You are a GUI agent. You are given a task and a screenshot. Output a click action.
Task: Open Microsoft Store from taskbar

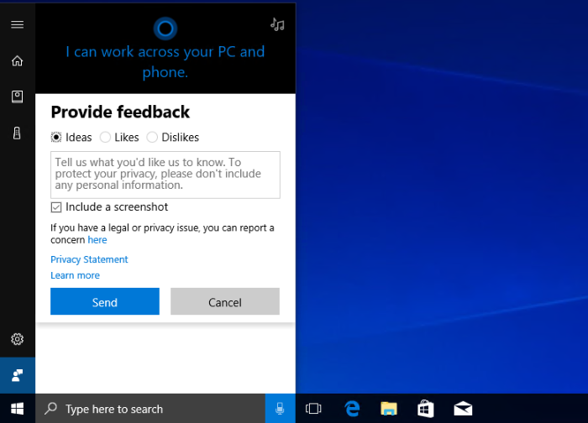click(x=426, y=409)
